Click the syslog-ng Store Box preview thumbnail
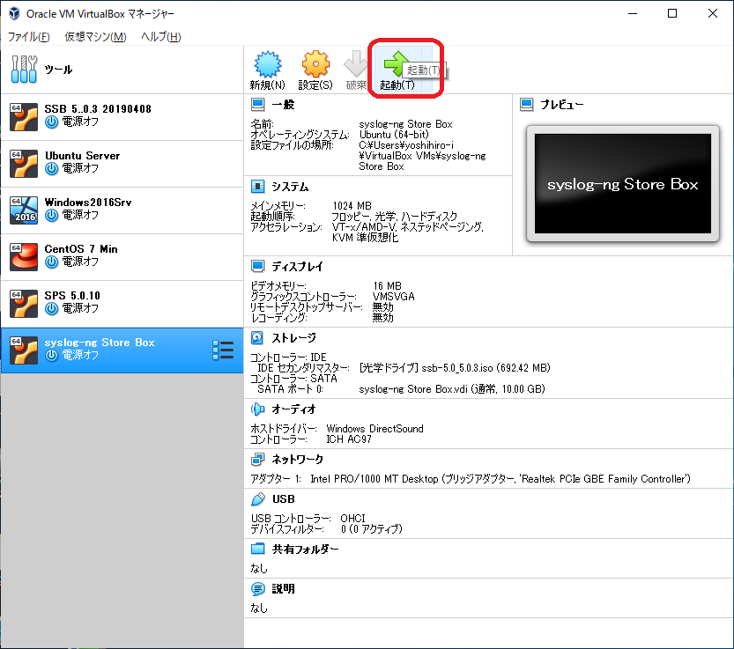 (623, 183)
